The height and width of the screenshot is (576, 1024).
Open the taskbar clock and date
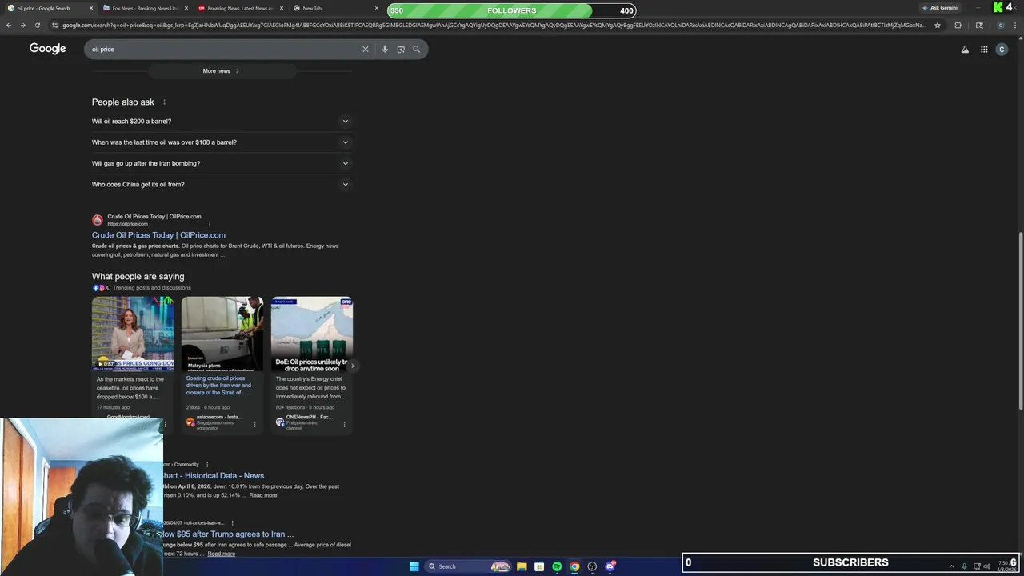[1006, 566]
